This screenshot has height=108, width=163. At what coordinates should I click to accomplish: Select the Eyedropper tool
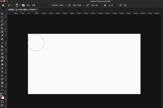2,35
